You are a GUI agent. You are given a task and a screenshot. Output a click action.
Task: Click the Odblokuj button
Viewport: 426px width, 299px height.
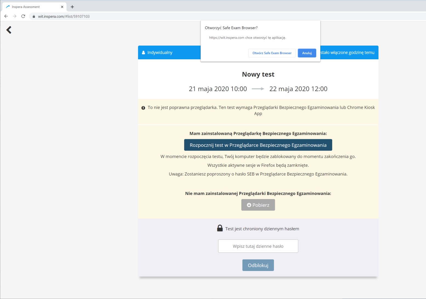[258, 265]
